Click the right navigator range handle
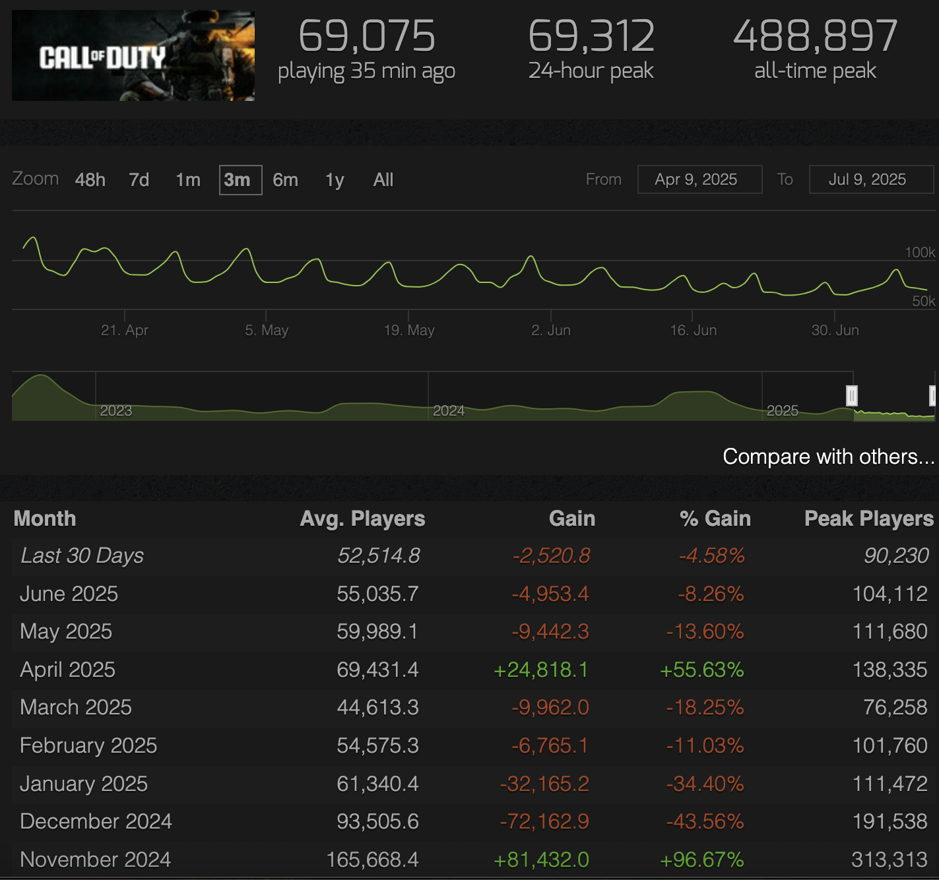 pos(932,396)
